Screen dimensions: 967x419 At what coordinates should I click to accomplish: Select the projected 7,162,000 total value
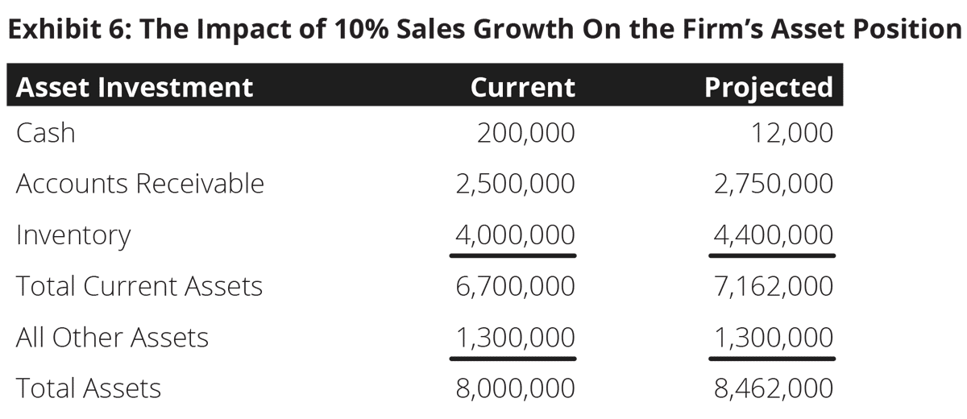click(x=774, y=286)
